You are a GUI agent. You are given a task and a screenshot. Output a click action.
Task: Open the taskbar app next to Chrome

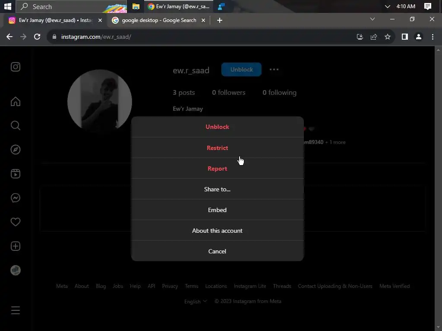pos(221,6)
